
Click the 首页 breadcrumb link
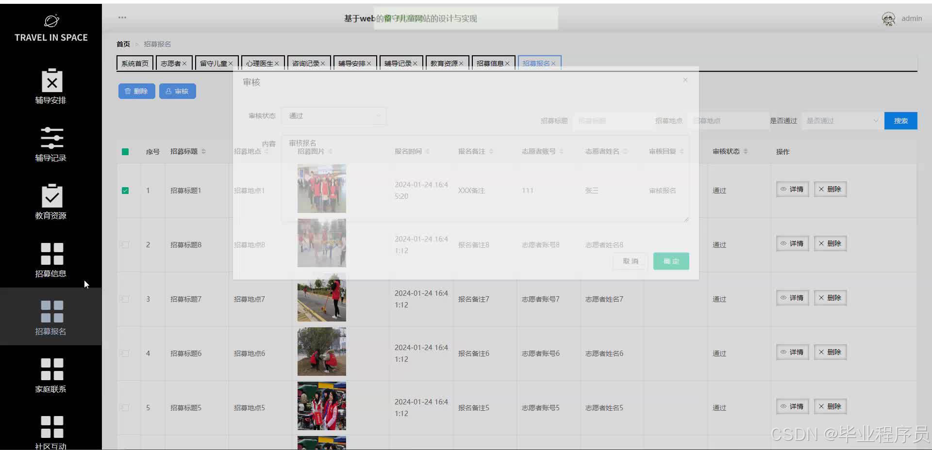pos(123,44)
